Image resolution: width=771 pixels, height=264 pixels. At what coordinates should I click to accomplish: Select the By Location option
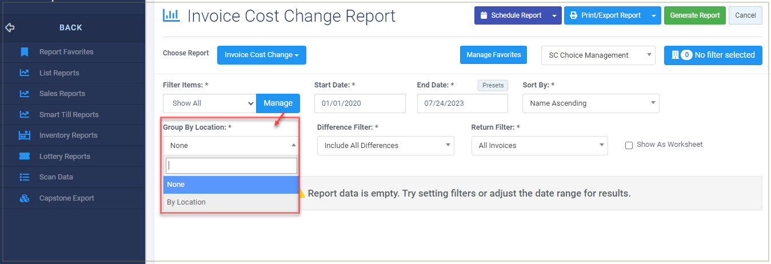(x=231, y=202)
